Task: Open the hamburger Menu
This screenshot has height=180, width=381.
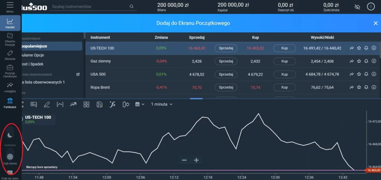Action: (x=10, y=6)
